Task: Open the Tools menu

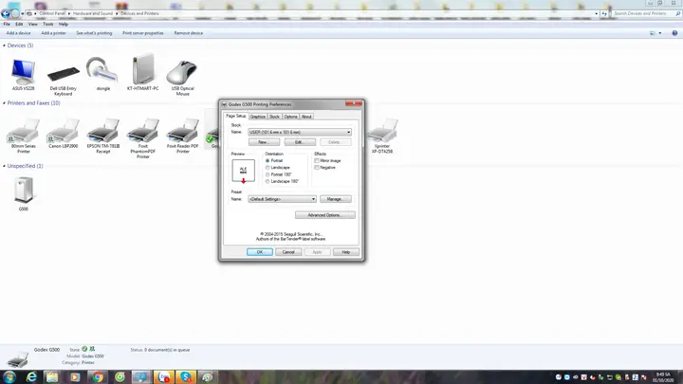Action: (x=48, y=24)
